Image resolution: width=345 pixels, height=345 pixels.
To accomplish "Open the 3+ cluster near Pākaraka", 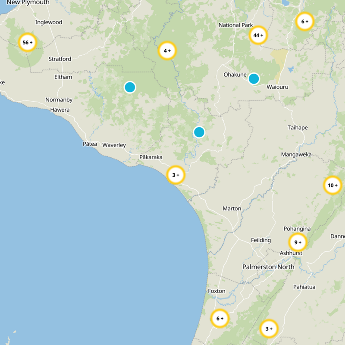I will click(x=176, y=175).
